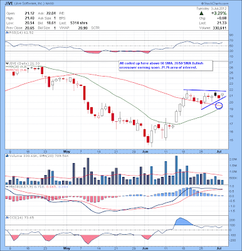Click the Last 5311 shrs value
This screenshot has height=251, width=242.
78,23
